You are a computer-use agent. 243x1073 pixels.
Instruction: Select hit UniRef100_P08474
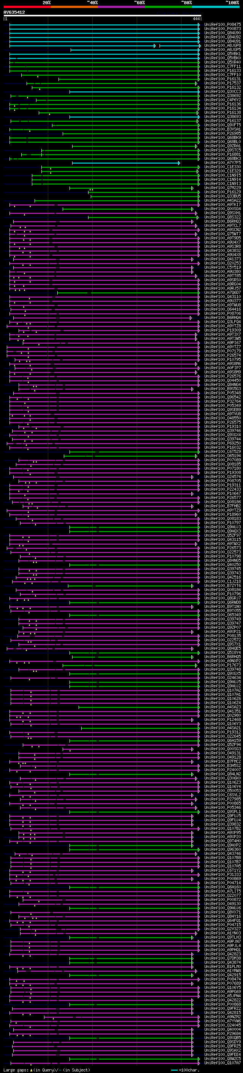222,979
